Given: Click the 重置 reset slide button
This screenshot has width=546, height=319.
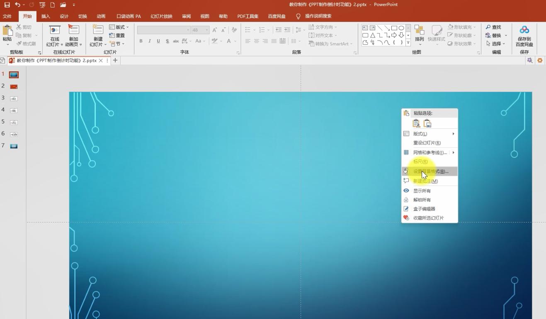Looking at the screenshot, I should 117,36.
